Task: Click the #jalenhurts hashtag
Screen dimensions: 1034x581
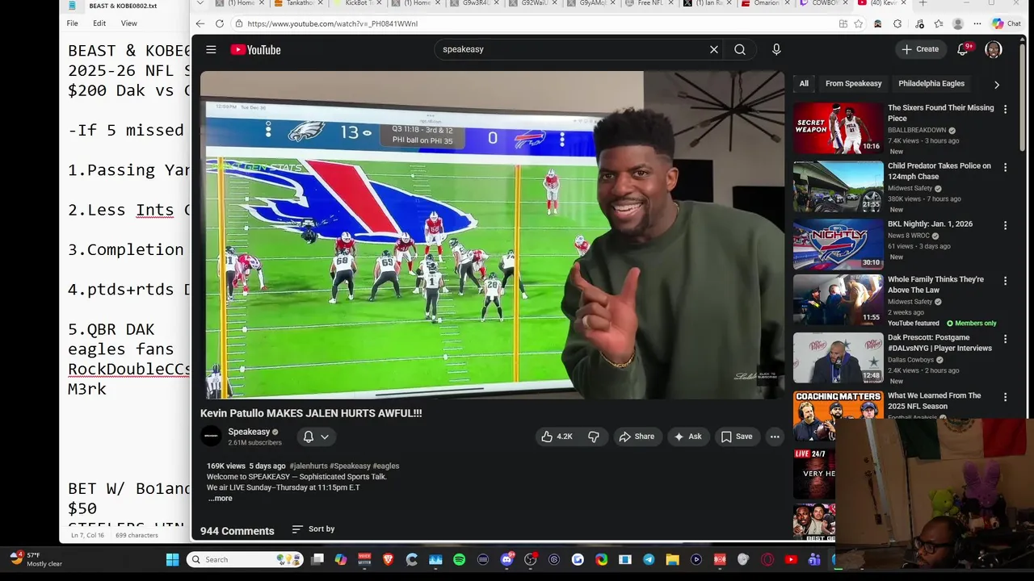Action: 308,466
